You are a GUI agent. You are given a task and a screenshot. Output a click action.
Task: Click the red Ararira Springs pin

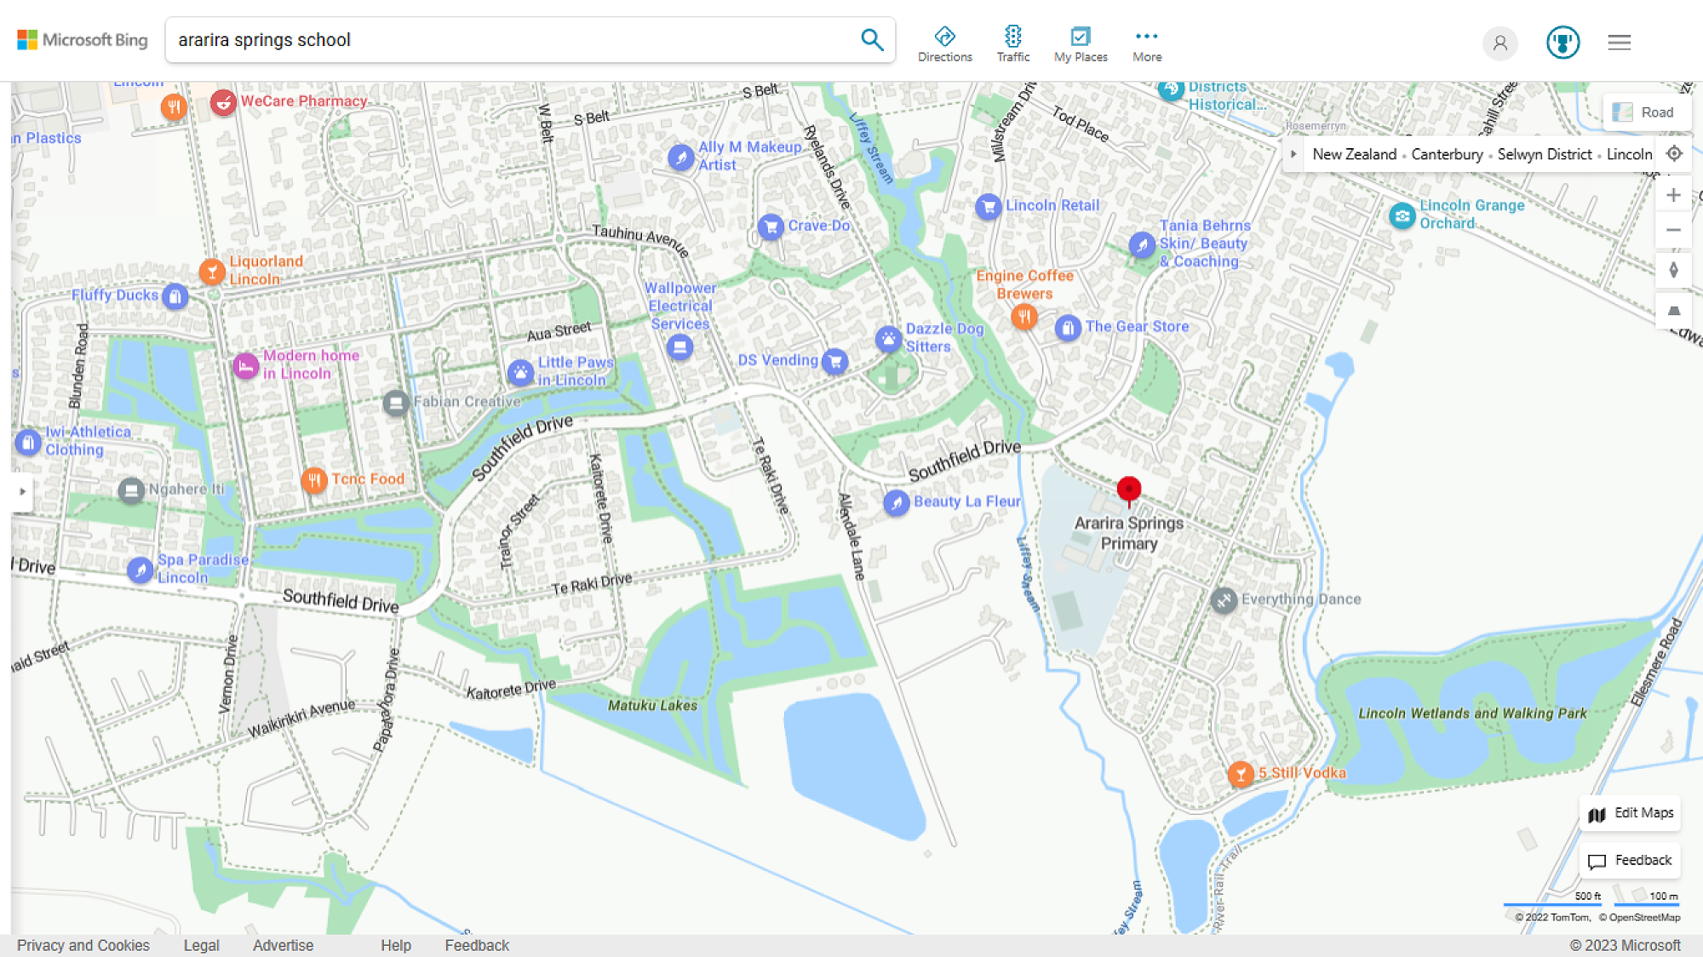pos(1128,490)
